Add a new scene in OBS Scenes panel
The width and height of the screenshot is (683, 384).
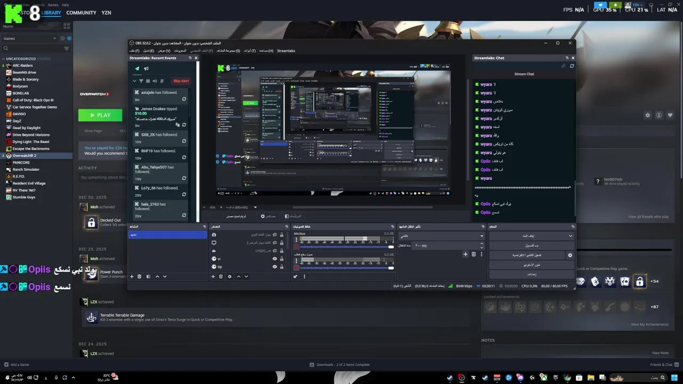click(x=132, y=276)
